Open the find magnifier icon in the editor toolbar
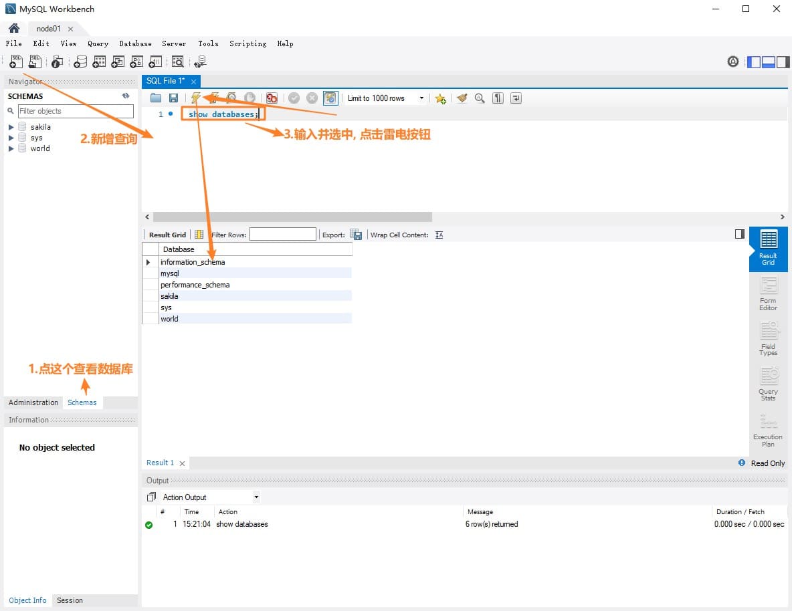The image size is (792, 611). point(480,98)
